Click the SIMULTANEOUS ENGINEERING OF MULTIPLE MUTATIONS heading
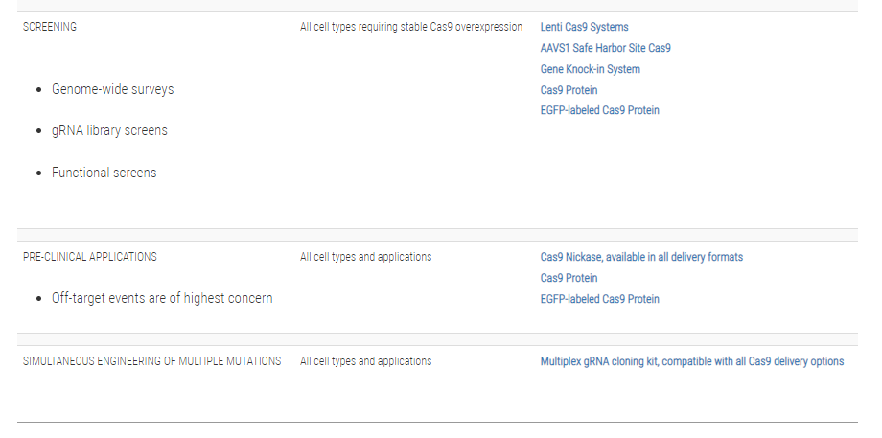 tap(151, 361)
